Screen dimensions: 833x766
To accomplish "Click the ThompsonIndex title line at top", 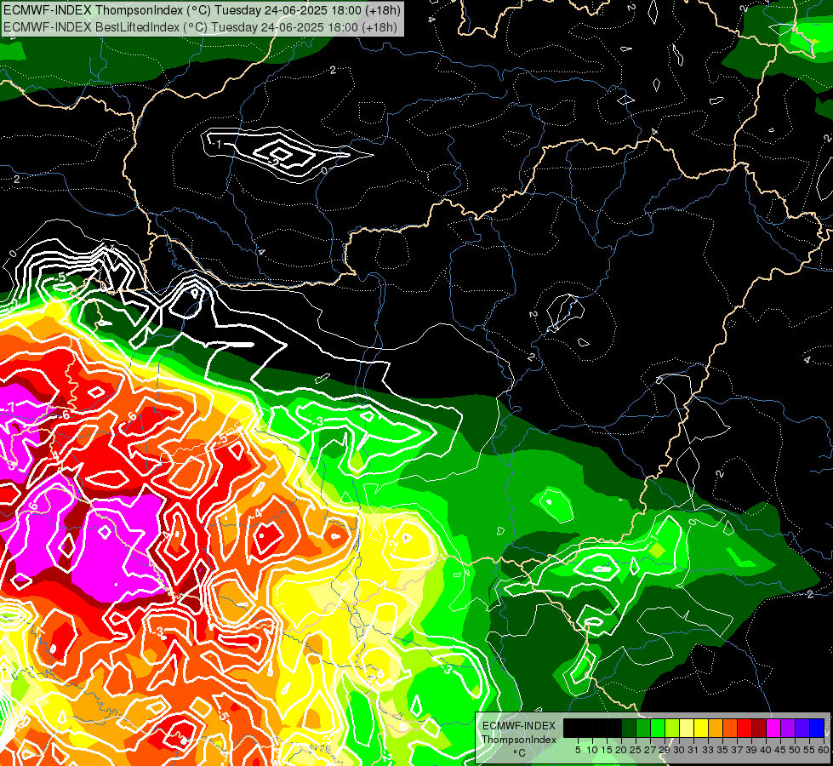I will pos(202,10).
